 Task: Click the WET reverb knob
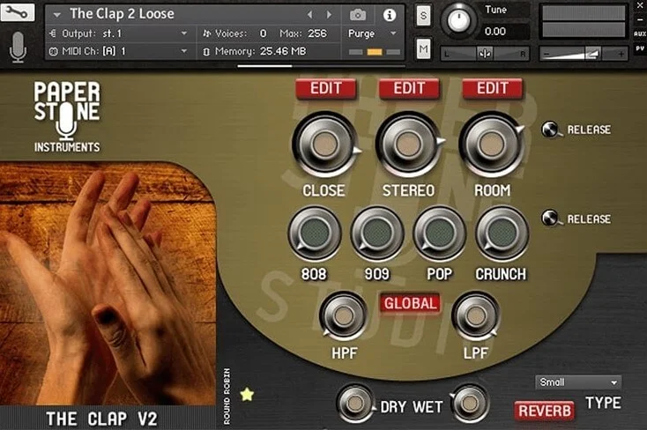pyautogui.click(x=470, y=404)
